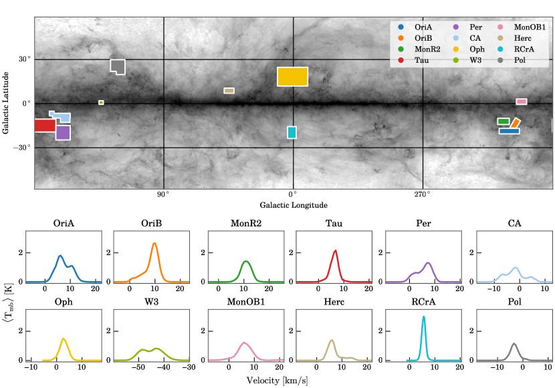Image resolution: width=555 pixels, height=388 pixels.
Task: Click the MonR2 subplot title
Action: (x=246, y=224)
